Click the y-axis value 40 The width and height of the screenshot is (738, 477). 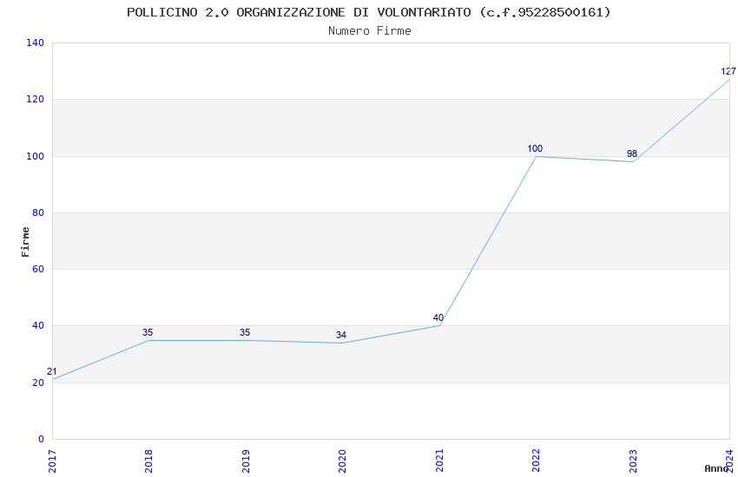38,325
